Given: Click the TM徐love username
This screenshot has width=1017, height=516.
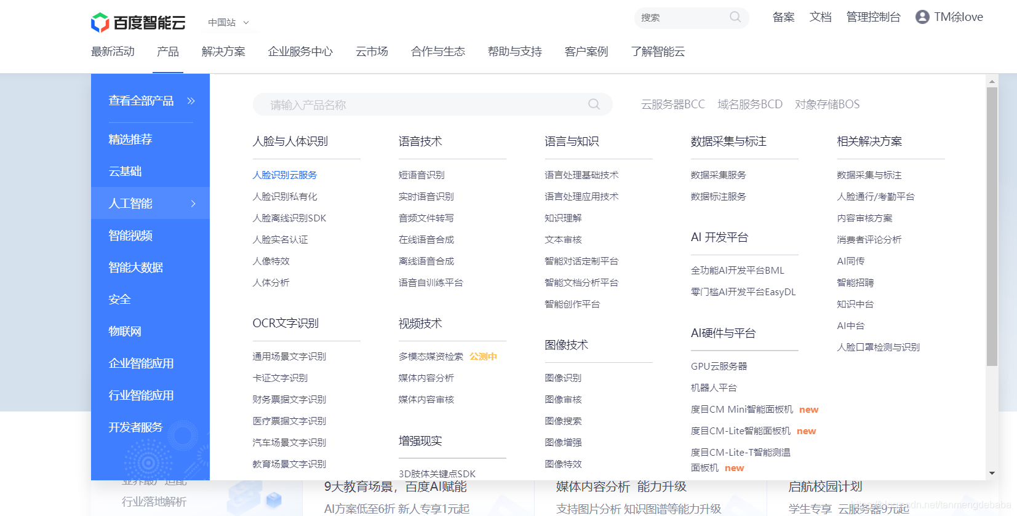Looking at the screenshot, I should point(959,17).
